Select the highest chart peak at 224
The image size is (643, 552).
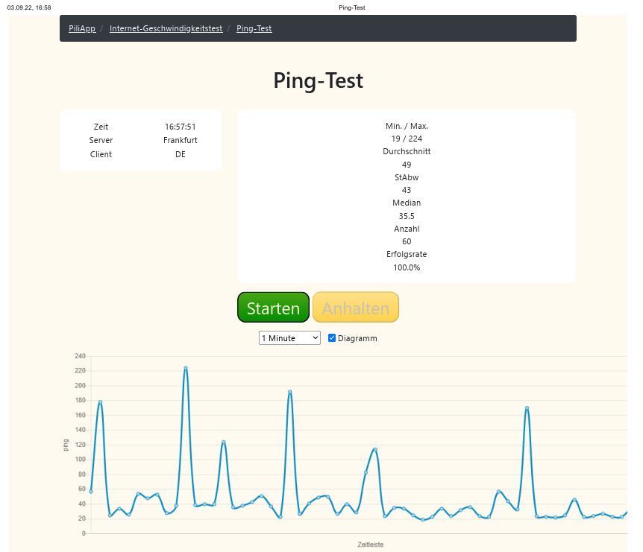click(x=186, y=368)
